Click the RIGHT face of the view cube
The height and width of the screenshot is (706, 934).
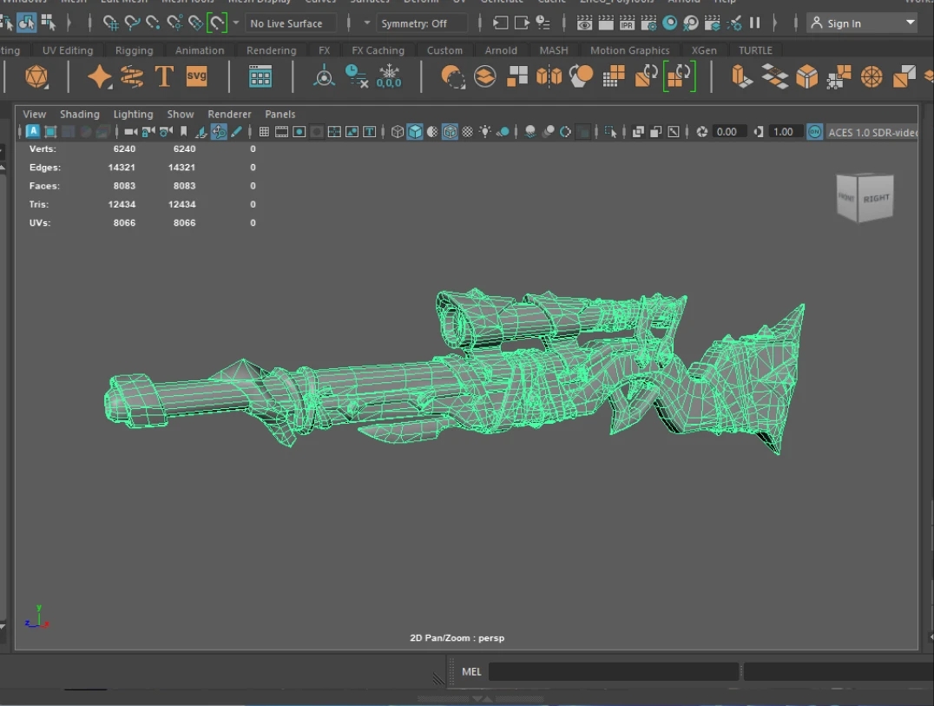(876, 198)
